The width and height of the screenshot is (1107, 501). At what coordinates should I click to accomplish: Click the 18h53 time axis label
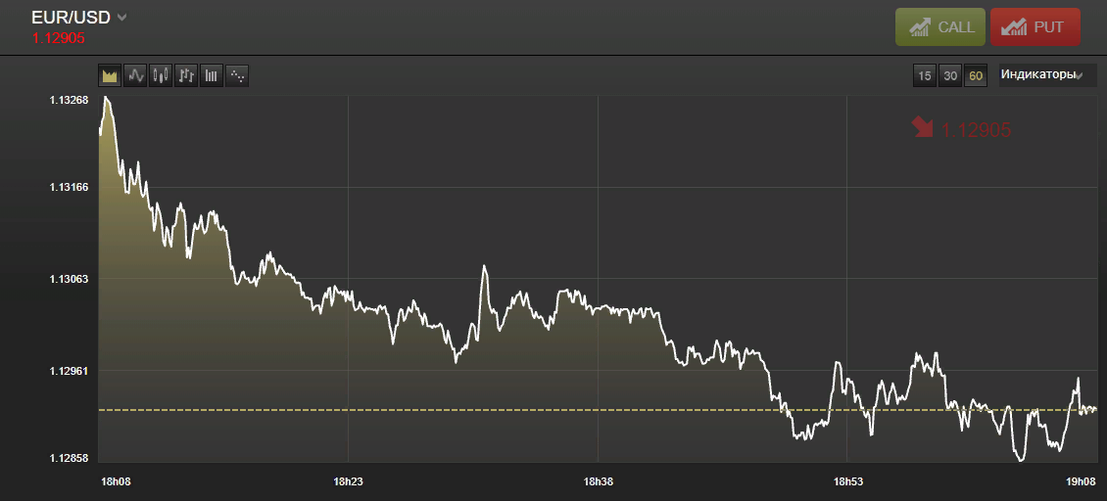click(x=848, y=482)
